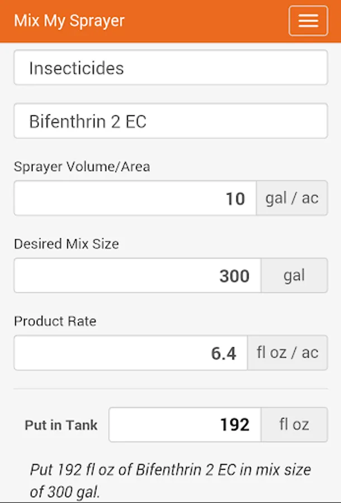This screenshot has width=341, height=503.
Task: Select the Put in Tank result 192
Action: (x=185, y=425)
